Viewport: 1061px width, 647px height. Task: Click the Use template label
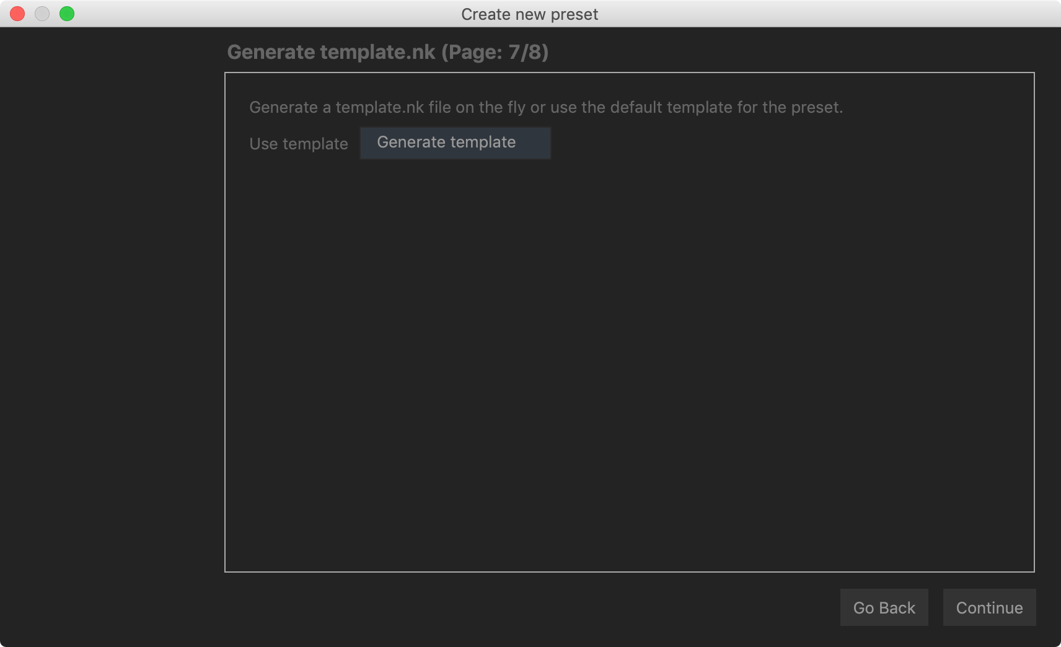pos(298,144)
